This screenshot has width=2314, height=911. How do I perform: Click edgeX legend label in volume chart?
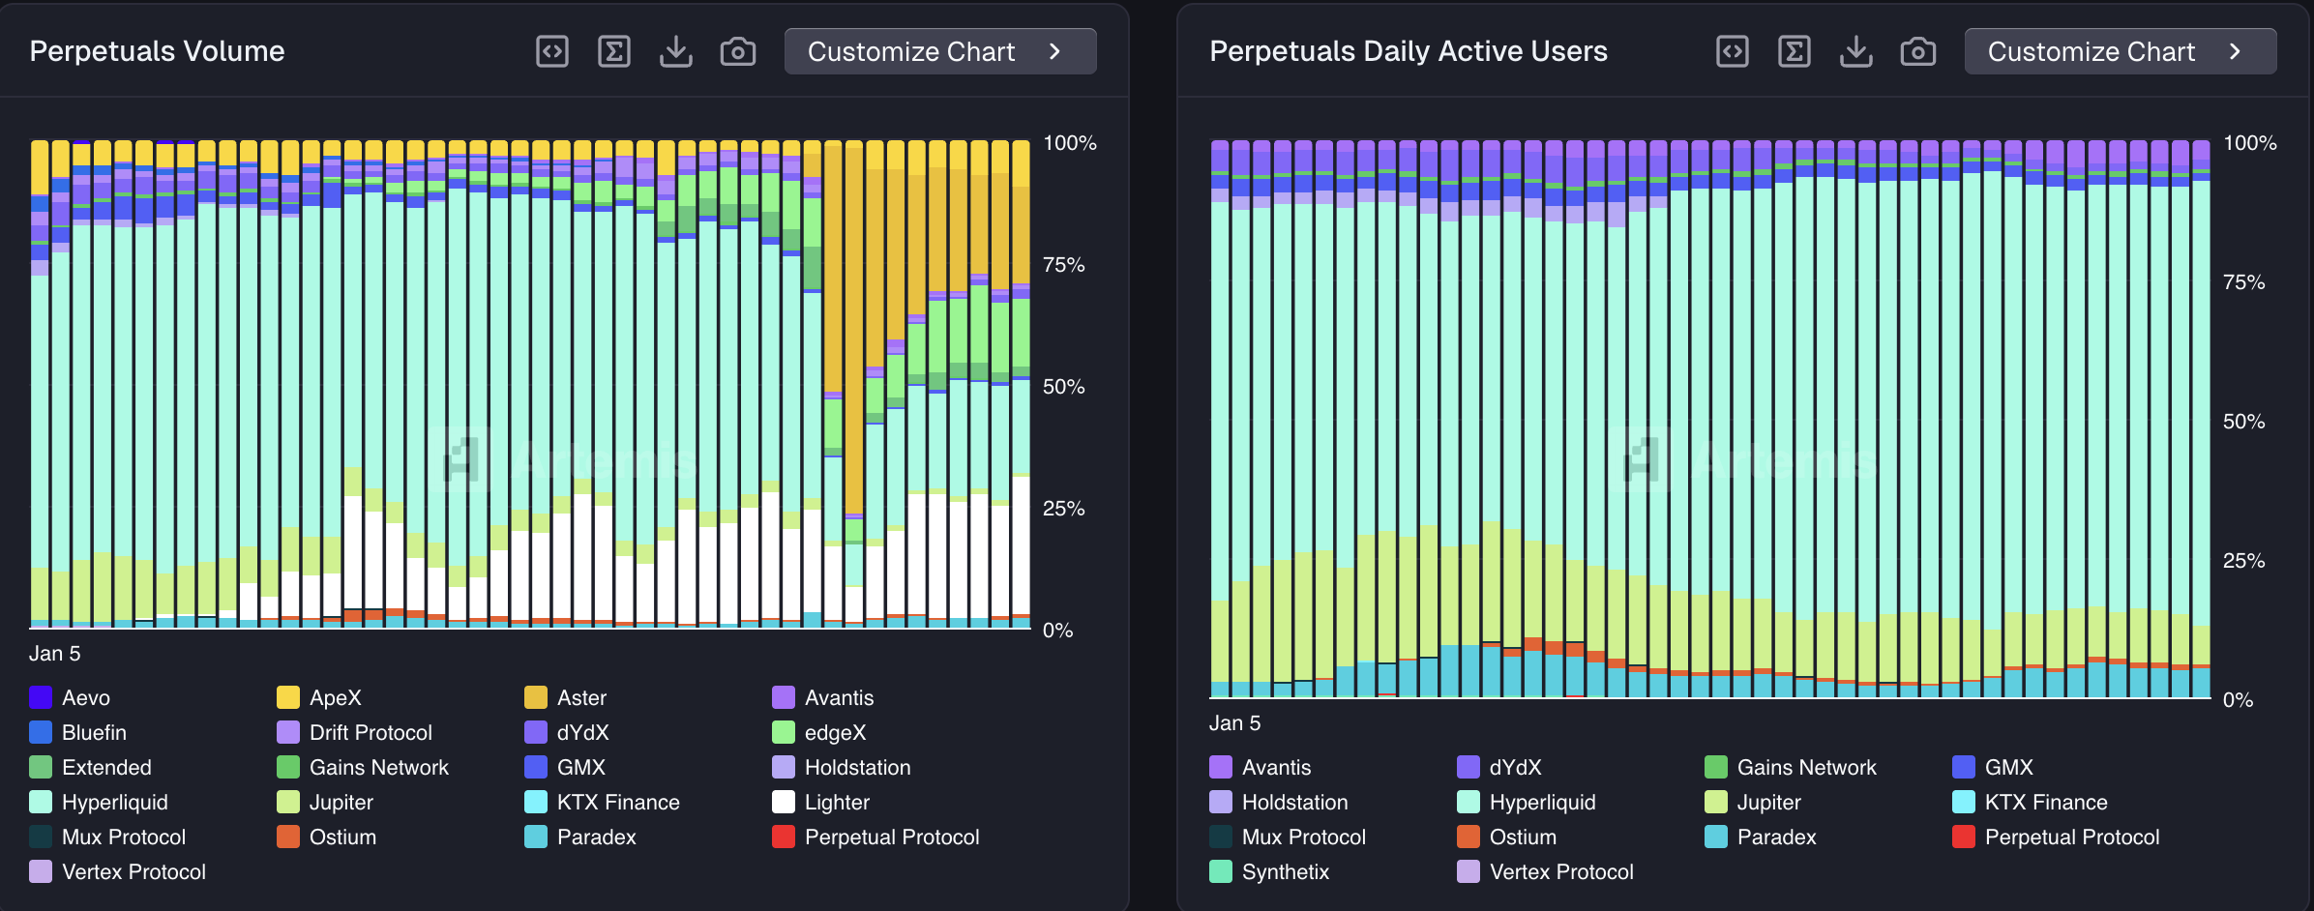pos(835,732)
